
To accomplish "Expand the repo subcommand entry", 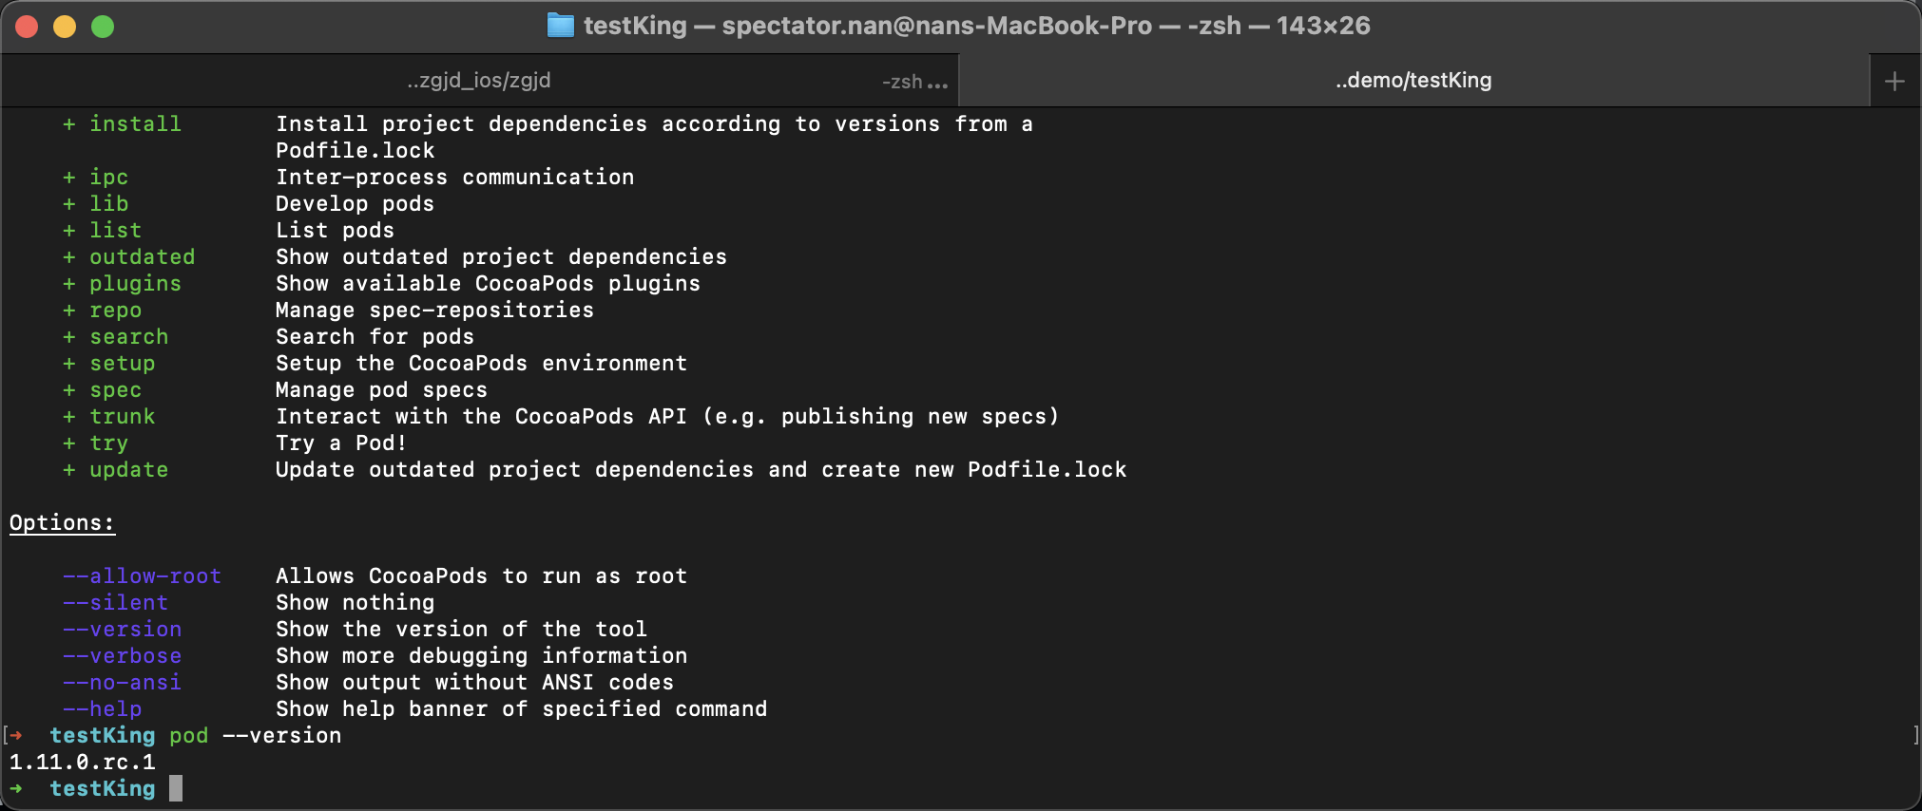I will pos(116,310).
